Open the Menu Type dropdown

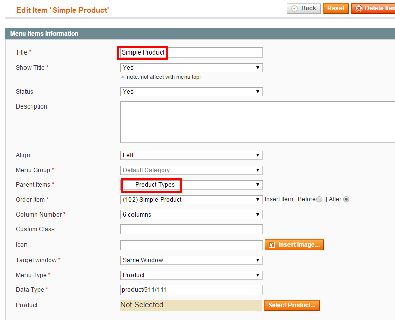[192, 275]
